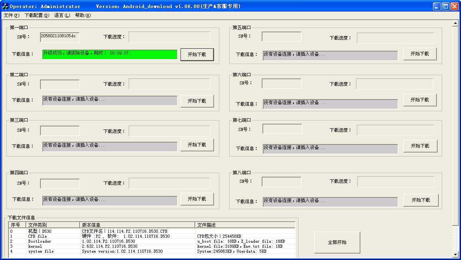Image resolution: width=461 pixels, height=260 pixels.
Task: Click the 全部开始 button
Action: tap(337, 242)
